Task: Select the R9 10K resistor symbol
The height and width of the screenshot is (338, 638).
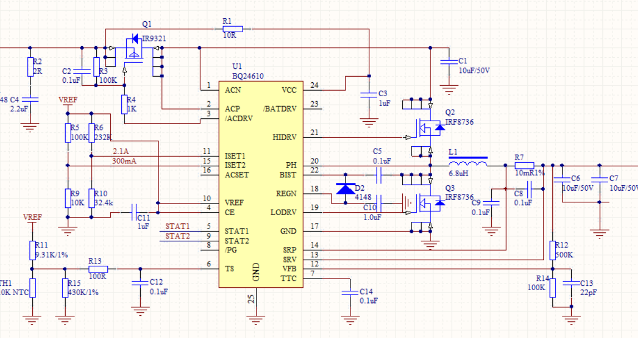Action: click(68, 198)
